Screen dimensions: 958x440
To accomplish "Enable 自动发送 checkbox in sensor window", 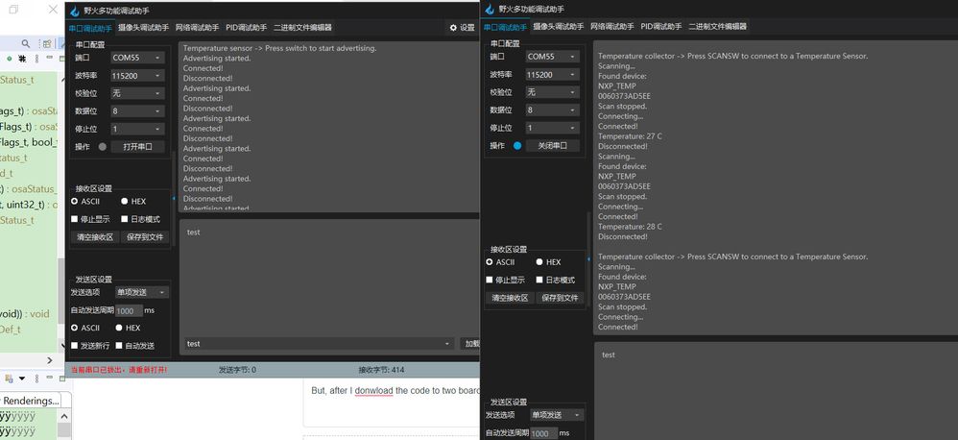I will pyautogui.click(x=119, y=345).
